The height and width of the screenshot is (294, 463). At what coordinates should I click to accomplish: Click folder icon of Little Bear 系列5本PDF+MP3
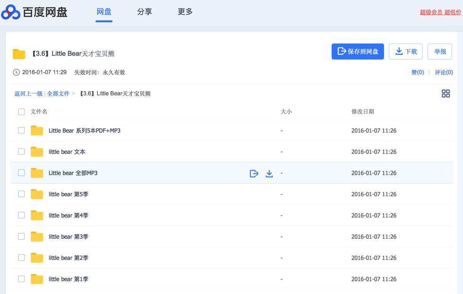pos(37,130)
